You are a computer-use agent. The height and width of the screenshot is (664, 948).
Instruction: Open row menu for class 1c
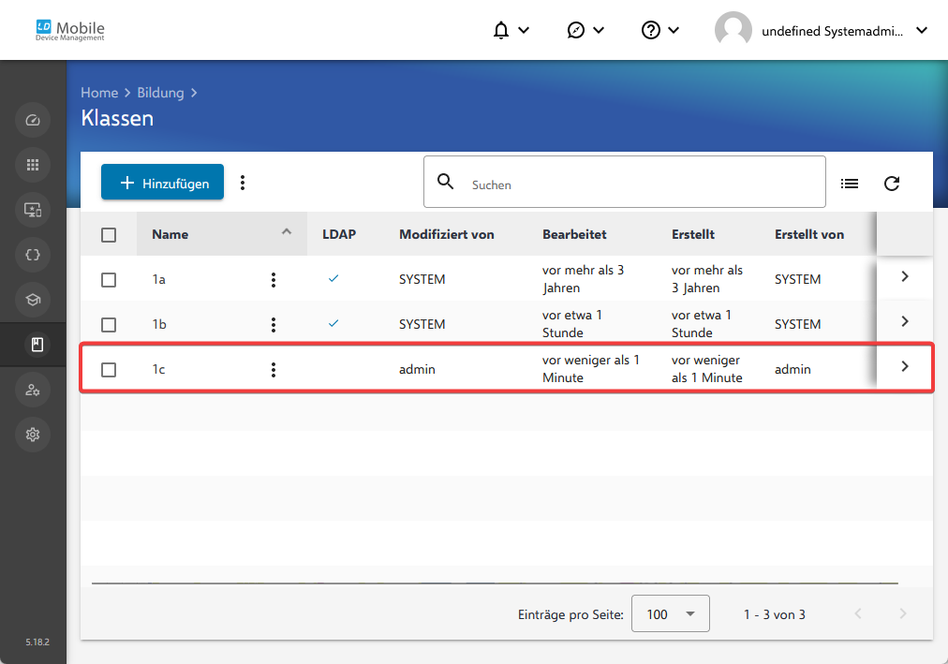(274, 370)
